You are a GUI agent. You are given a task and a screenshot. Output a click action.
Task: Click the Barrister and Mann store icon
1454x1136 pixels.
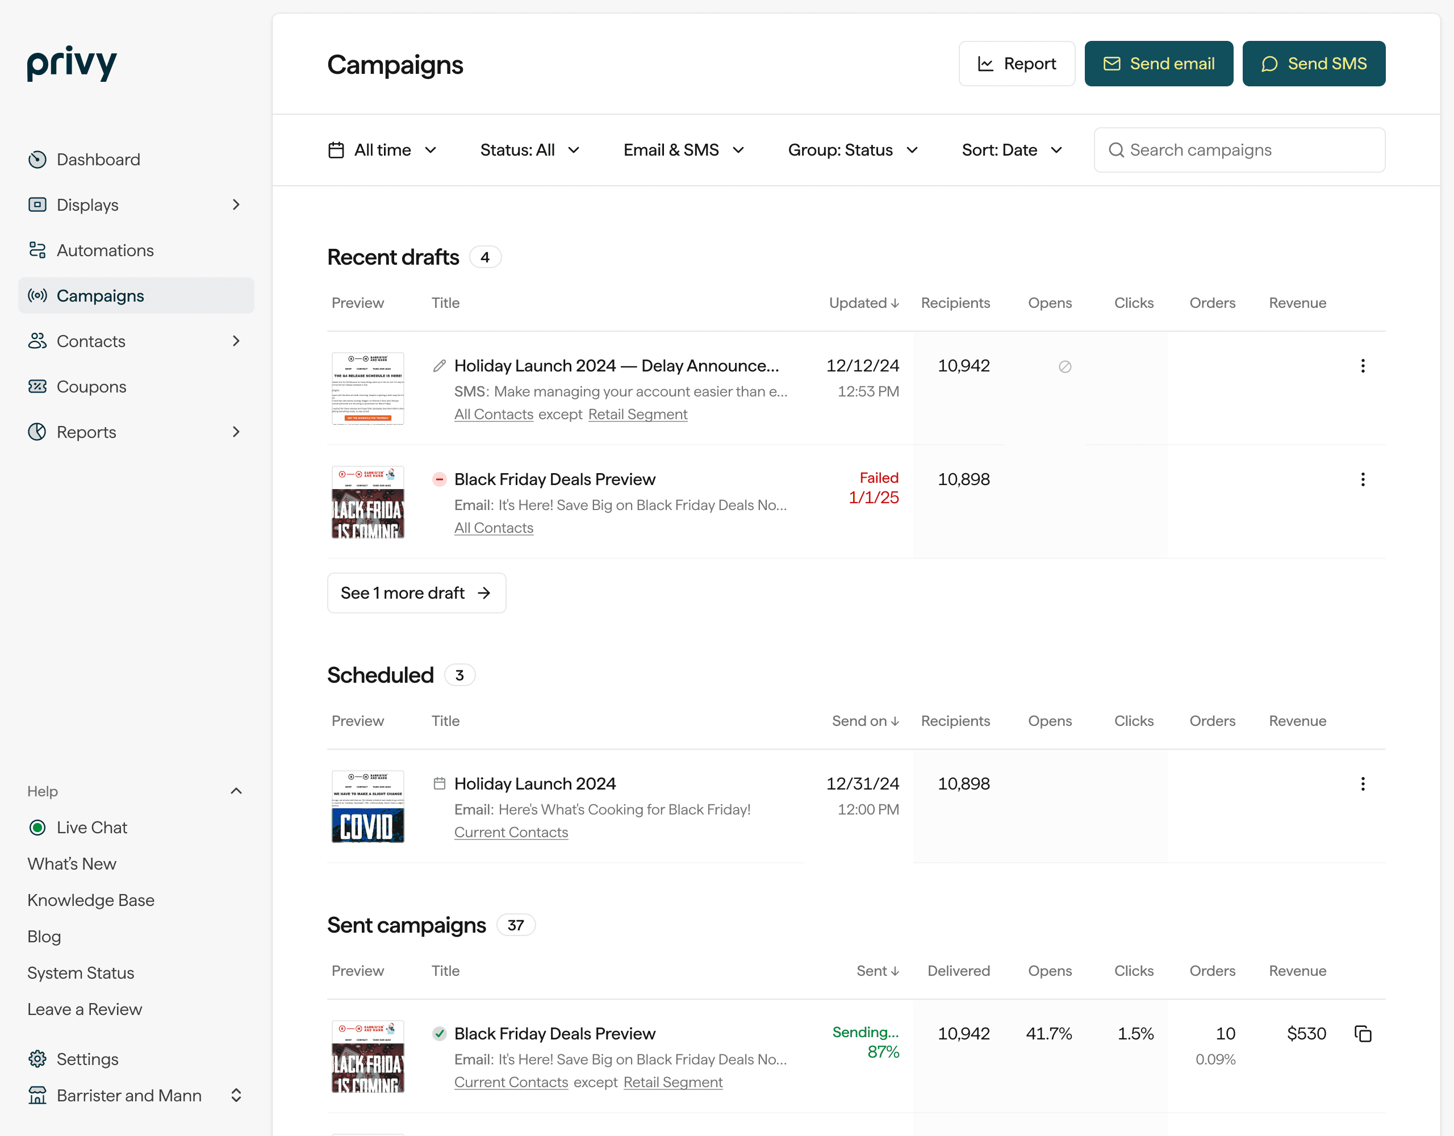pos(37,1095)
